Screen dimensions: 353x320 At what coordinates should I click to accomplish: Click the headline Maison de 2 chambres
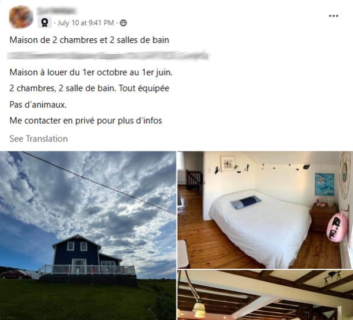pyautogui.click(x=89, y=40)
